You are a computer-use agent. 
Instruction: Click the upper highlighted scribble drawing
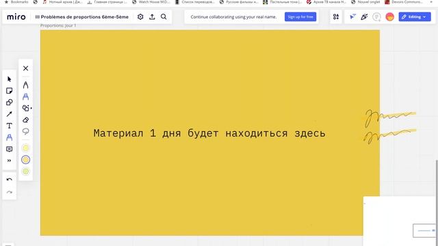pyautogui.click(x=390, y=118)
